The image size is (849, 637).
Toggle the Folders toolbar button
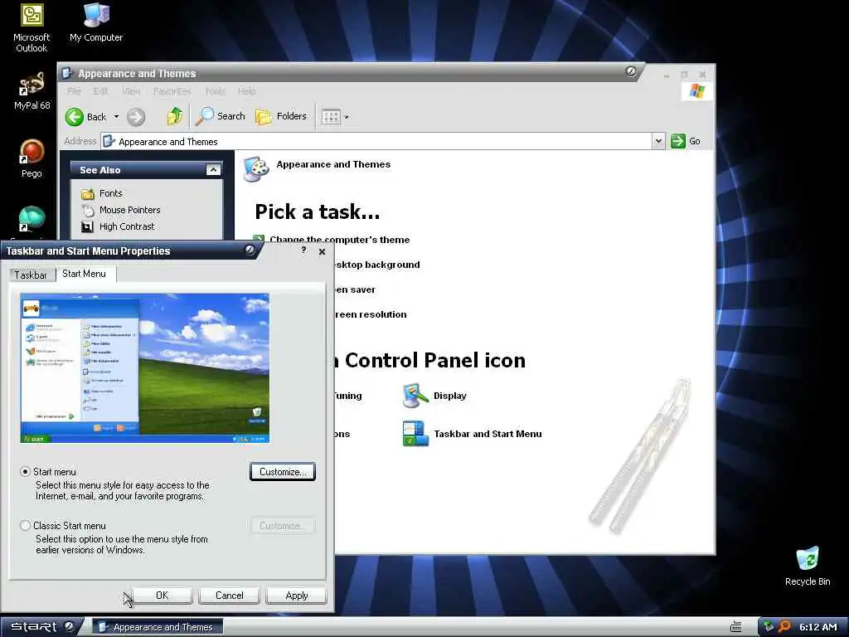281,116
